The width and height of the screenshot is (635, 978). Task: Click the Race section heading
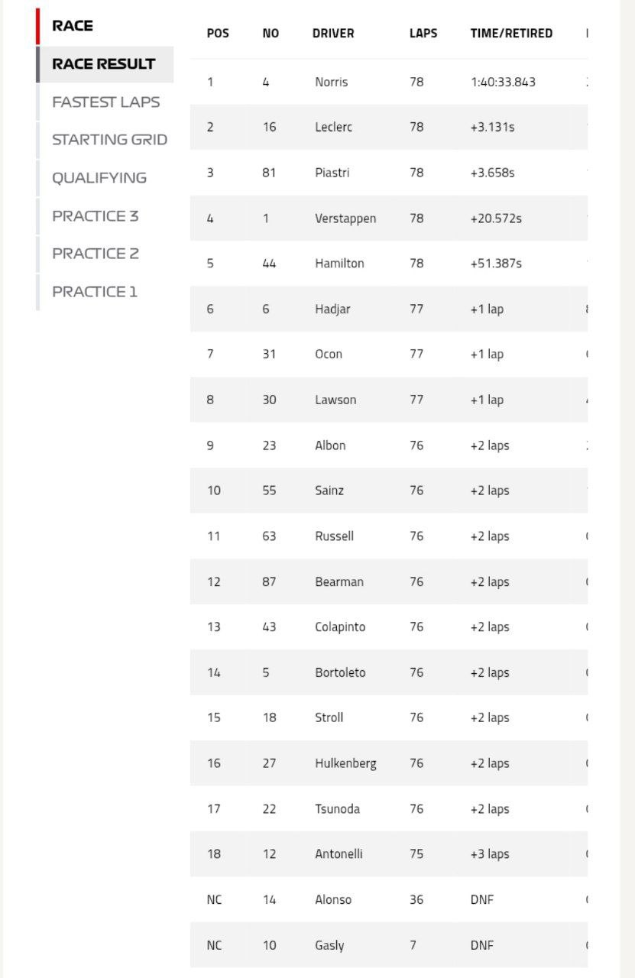coord(73,26)
